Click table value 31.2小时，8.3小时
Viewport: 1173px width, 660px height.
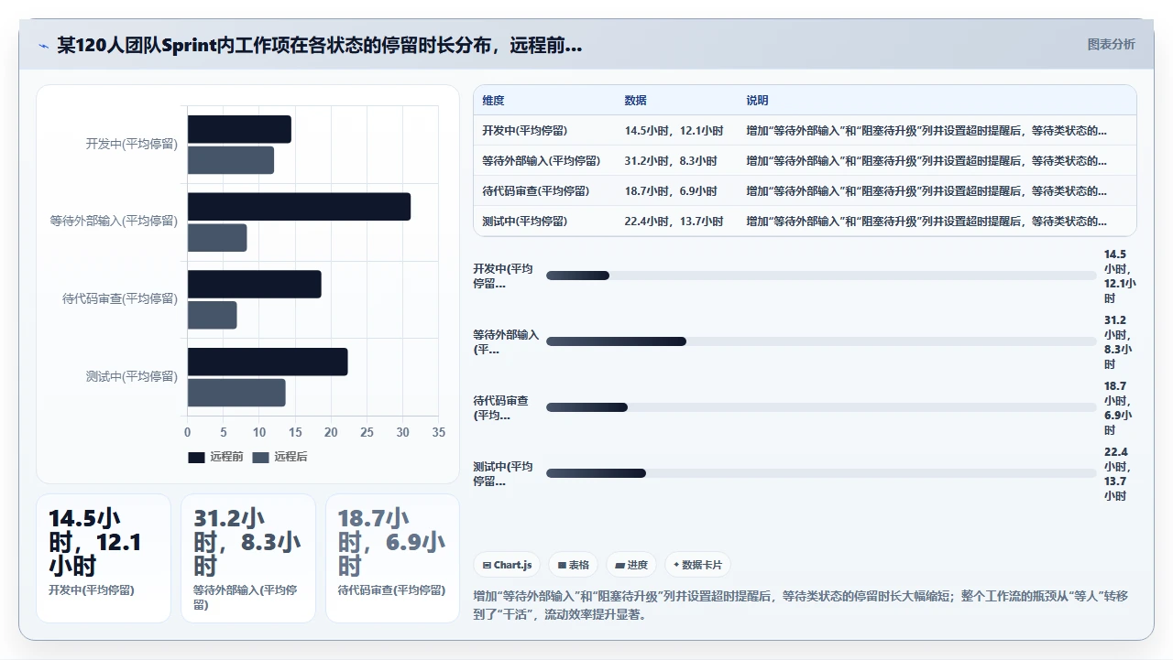pyautogui.click(x=671, y=161)
